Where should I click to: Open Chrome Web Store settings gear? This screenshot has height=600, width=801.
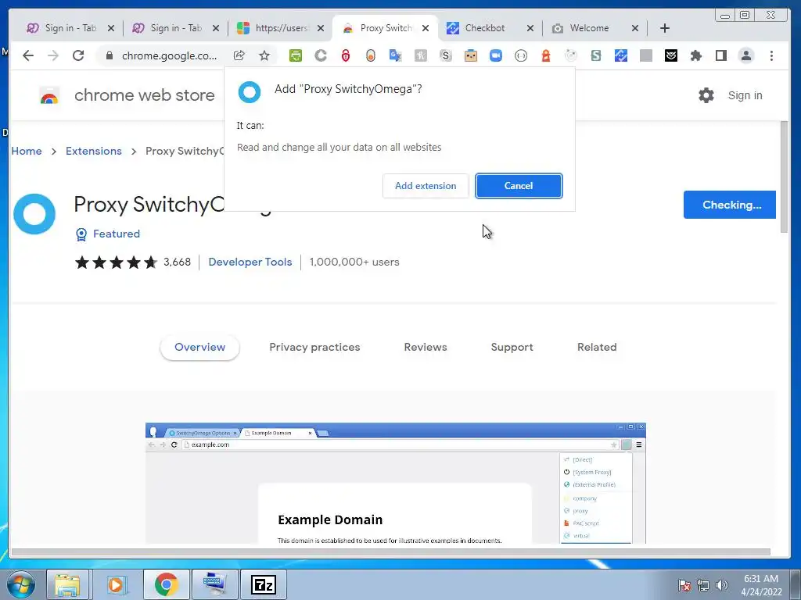pyautogui.click(x=706, y=95)
